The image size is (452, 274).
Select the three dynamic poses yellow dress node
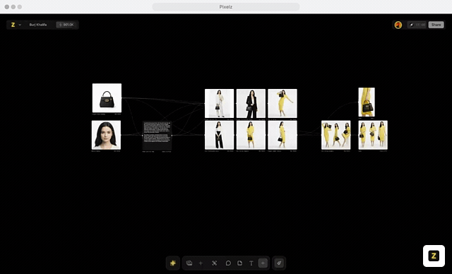pyautogui.click(x=336, y=135)
